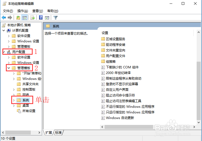Viewport: 202px width, 141px height.
Task: Select 用户配置 in the tree
Action: click(19, 52)
